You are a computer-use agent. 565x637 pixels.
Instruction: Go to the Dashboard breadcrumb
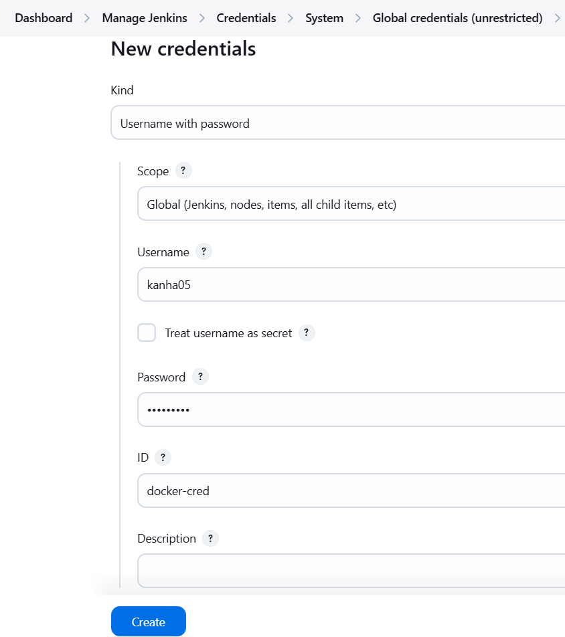tap(44, 18)
